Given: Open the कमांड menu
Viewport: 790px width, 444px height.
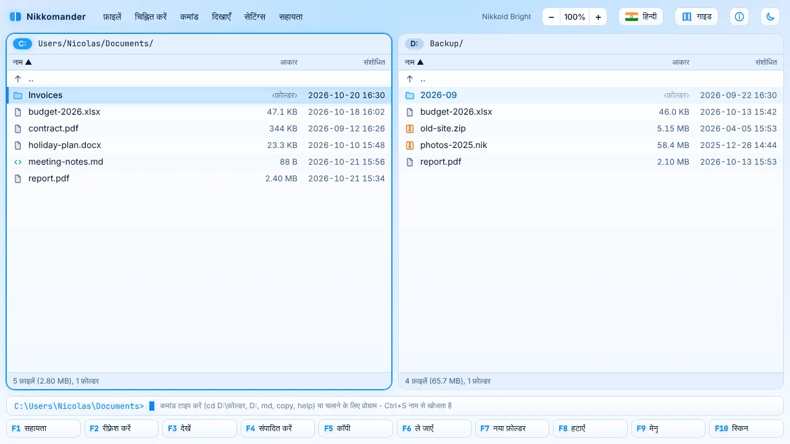Looking at the screenshot, I should [189, 17].
